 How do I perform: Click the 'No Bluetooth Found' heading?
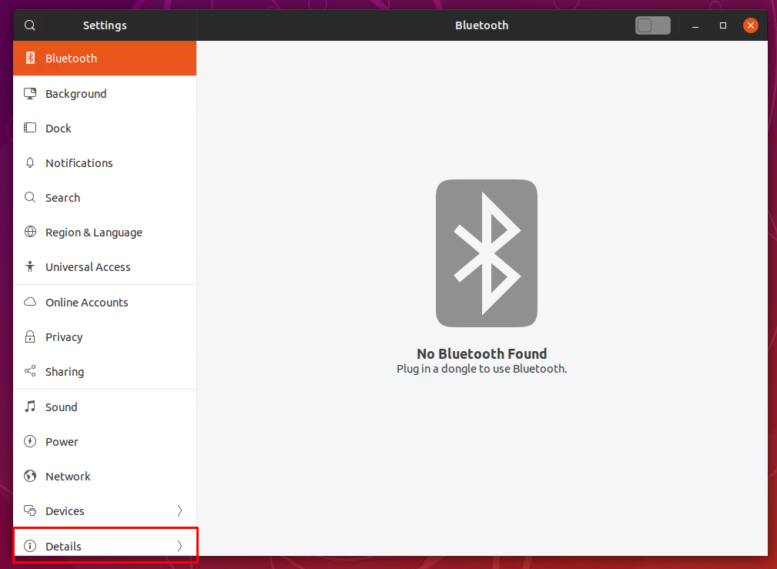(x=481, y=353)
